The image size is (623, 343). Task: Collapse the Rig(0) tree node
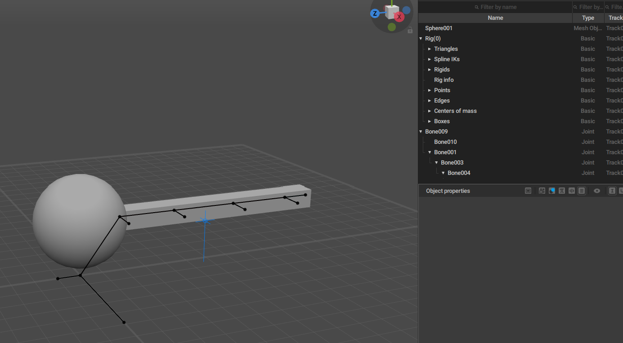[421, 39]
